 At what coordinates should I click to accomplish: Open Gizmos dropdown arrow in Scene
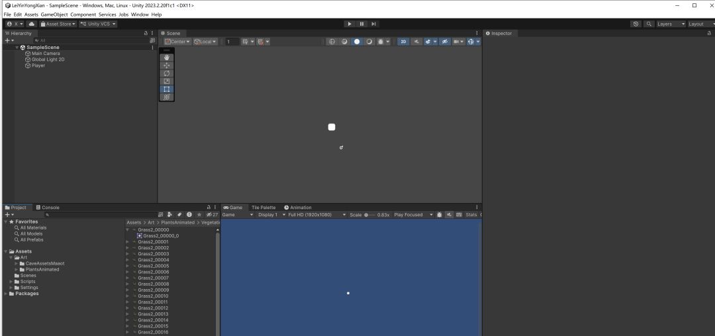coord(478,42)
